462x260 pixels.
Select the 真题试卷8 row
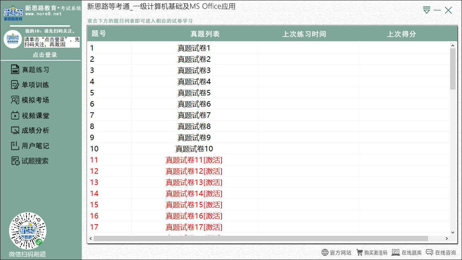pyautogui.click(x=269, y=126)
